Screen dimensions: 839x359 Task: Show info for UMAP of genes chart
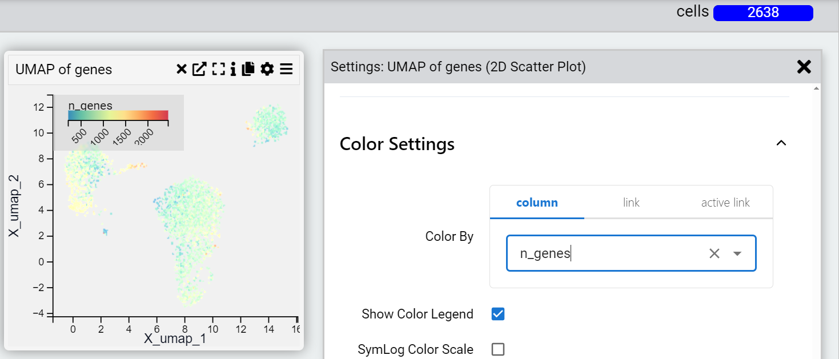[233, 70]
